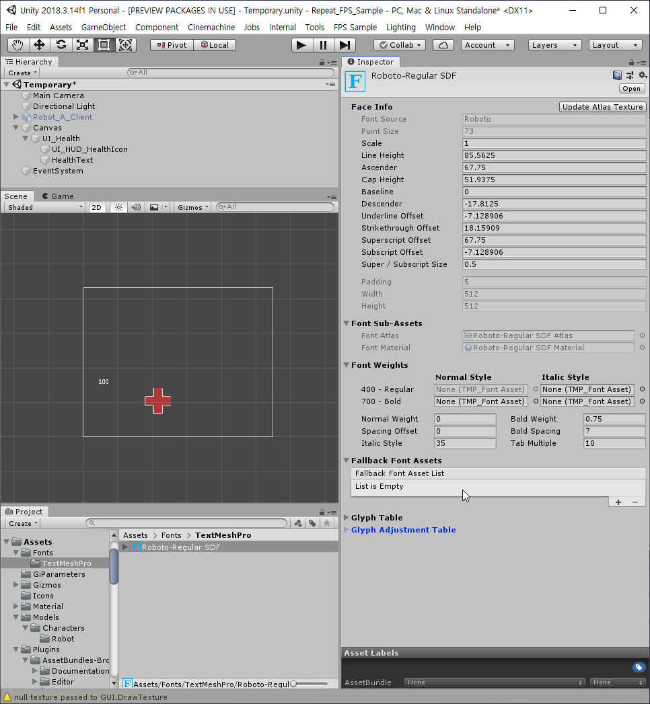Add a fallback font asset with plus

(x=618, y=502)
